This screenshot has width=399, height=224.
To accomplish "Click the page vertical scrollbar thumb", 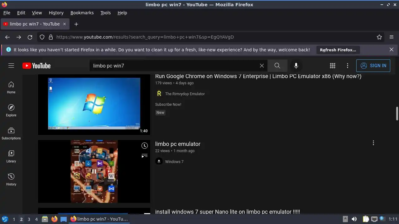I will pyautogui.click(x=397, y=114).
